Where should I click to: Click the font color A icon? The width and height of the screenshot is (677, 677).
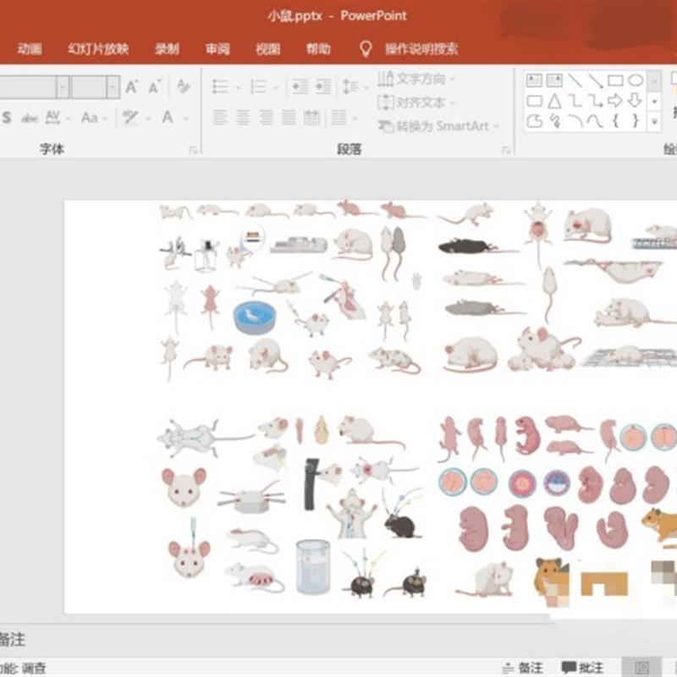[x=166, y=117]
